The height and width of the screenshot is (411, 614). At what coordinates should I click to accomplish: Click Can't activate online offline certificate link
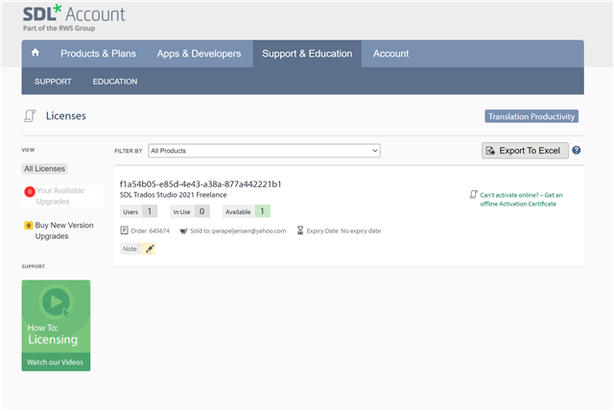521,200
